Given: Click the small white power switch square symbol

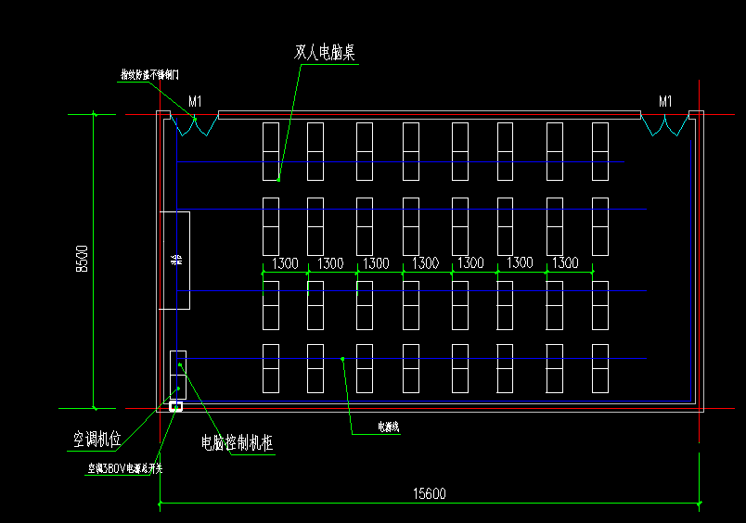Looking at the screenshot, I should [175, 405].
